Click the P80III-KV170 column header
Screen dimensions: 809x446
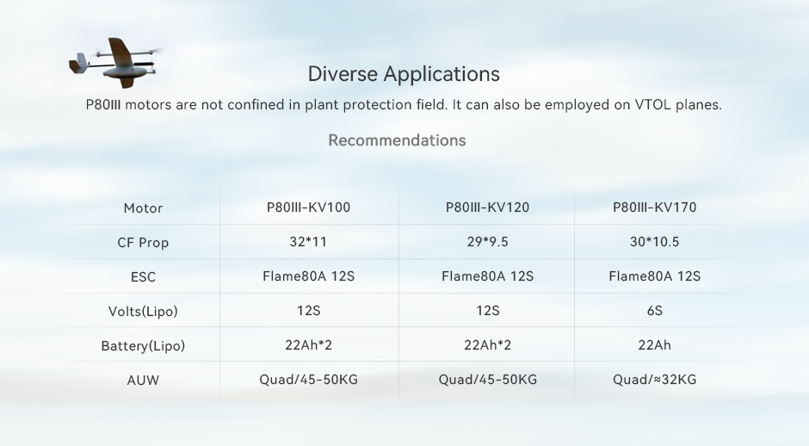[x=654, y=208]
